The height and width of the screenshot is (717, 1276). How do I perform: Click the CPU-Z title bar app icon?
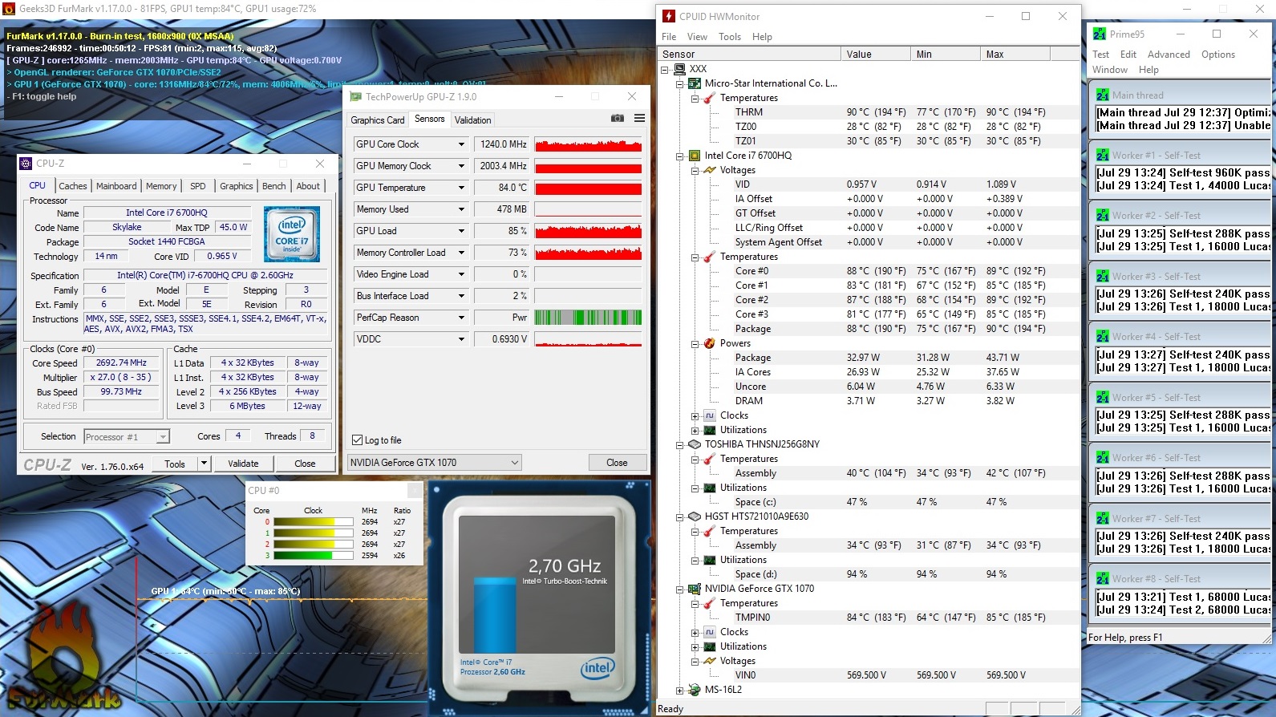[26, 163]
